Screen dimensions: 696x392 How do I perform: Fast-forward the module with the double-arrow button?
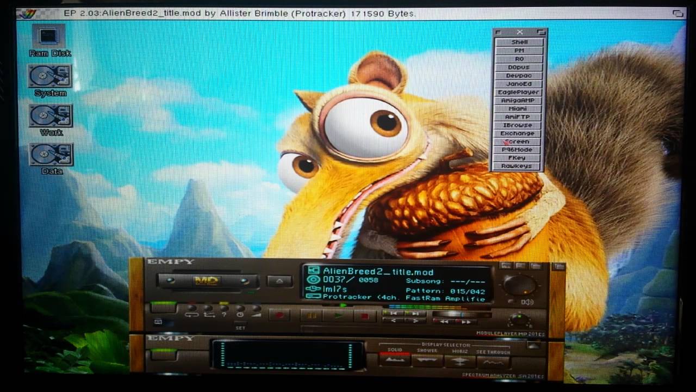tap(466, 321)
